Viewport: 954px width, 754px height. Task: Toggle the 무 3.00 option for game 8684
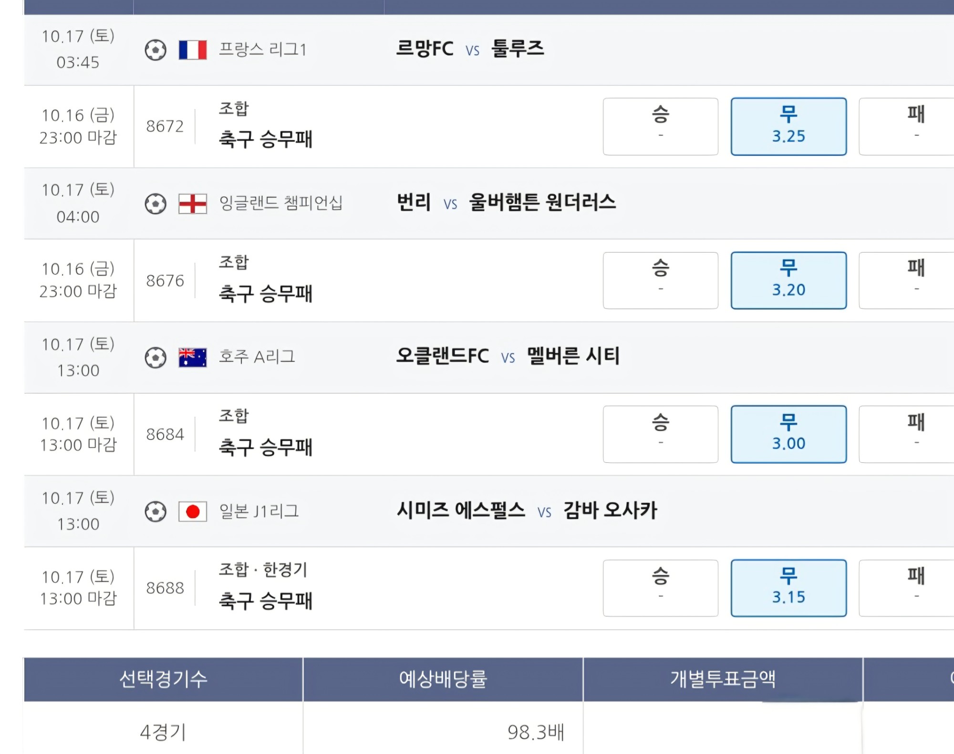click(788, 434)
